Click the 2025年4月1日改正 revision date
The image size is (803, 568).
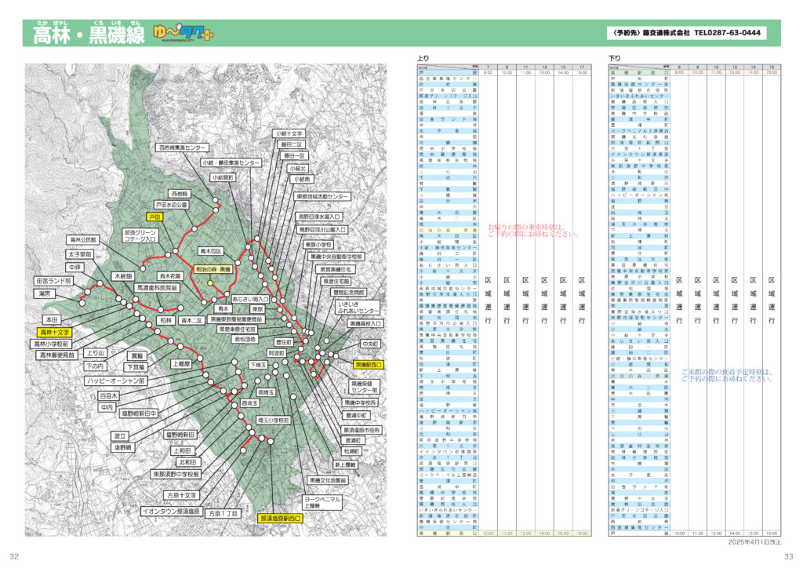[x=755, y=542]
